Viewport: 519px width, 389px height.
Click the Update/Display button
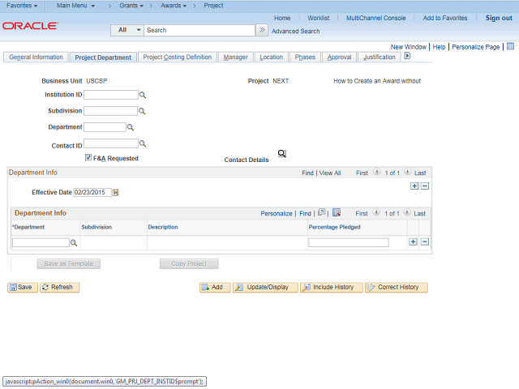coord(265,287)
